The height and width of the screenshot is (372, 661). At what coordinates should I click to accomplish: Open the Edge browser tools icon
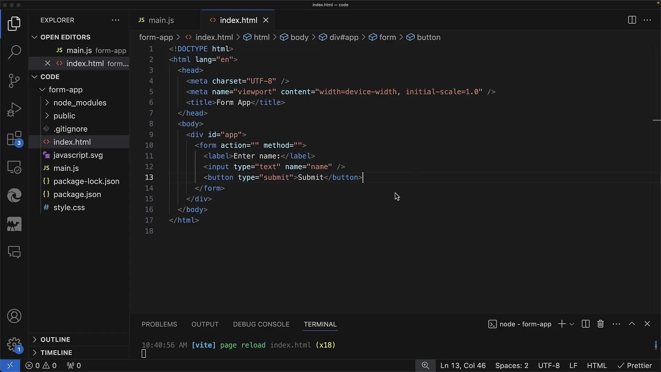[x=14, y=196]
